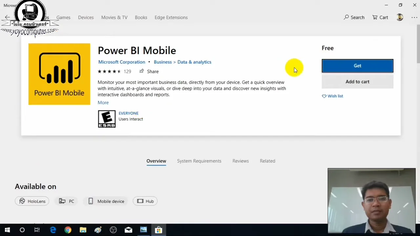The height and width of the screenshot is (236, 420).
Task: Expand description with More link
Action: click(x=103, y=103)
